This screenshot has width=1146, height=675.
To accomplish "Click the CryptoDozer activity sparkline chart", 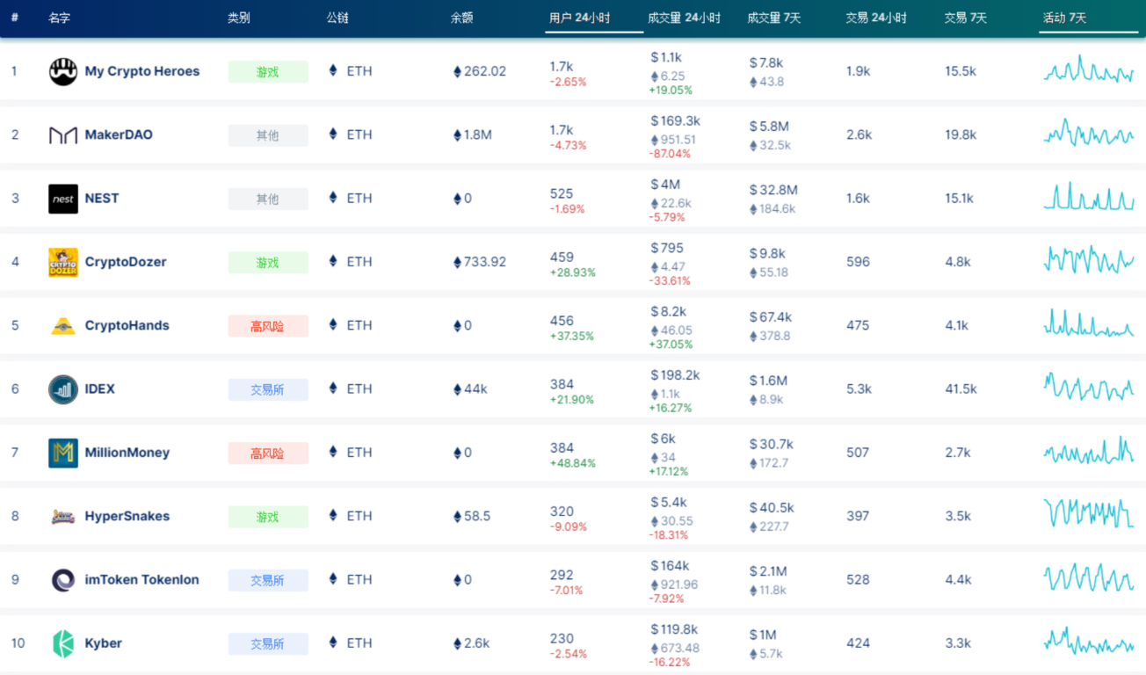I will click(1089, 259).
